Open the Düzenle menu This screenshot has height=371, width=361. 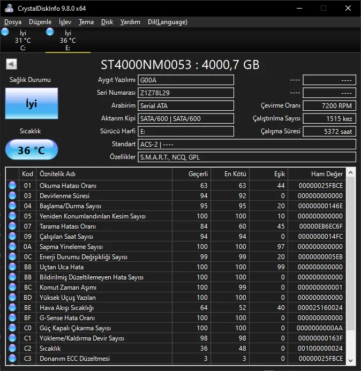pyautogui.click(x=40, y=22)
